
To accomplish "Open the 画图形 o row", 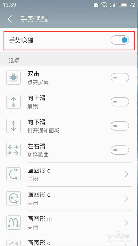I will (69, 241).
